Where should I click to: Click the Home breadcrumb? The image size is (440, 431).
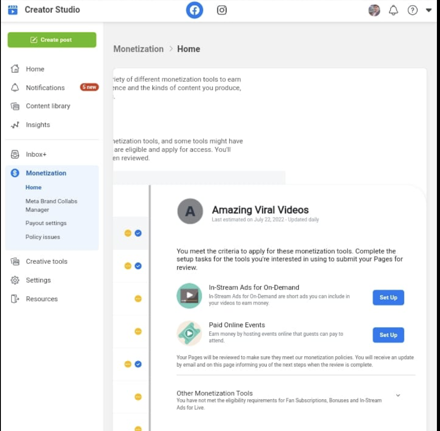(x=188, y=49)
